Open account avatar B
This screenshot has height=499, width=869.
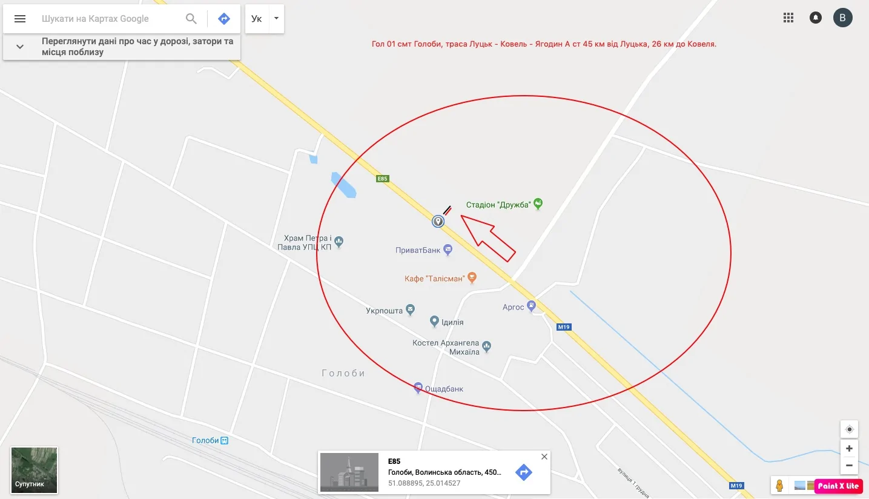843,18
